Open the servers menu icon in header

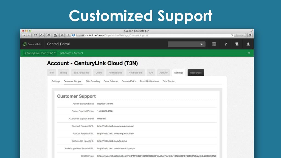tap(214, 44)
